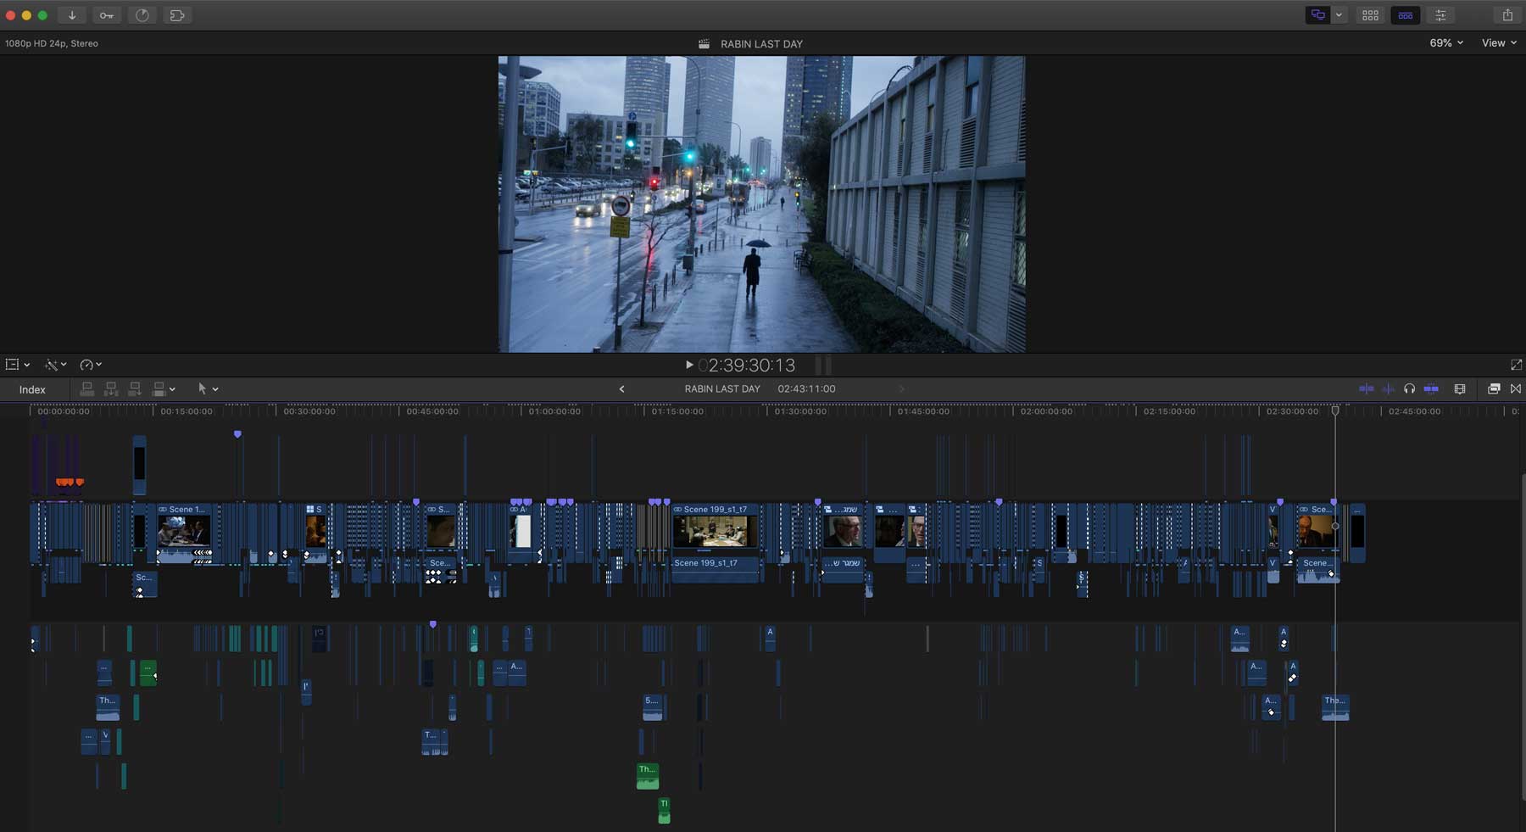Toggle the secondary display button

pyautogui.click(x=1318, y=15)
